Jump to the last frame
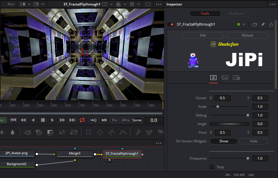 (72, 120)
